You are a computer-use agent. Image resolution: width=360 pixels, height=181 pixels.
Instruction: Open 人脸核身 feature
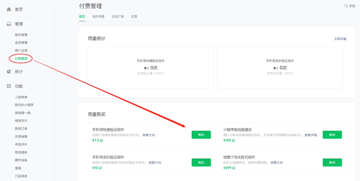(21, 97)
